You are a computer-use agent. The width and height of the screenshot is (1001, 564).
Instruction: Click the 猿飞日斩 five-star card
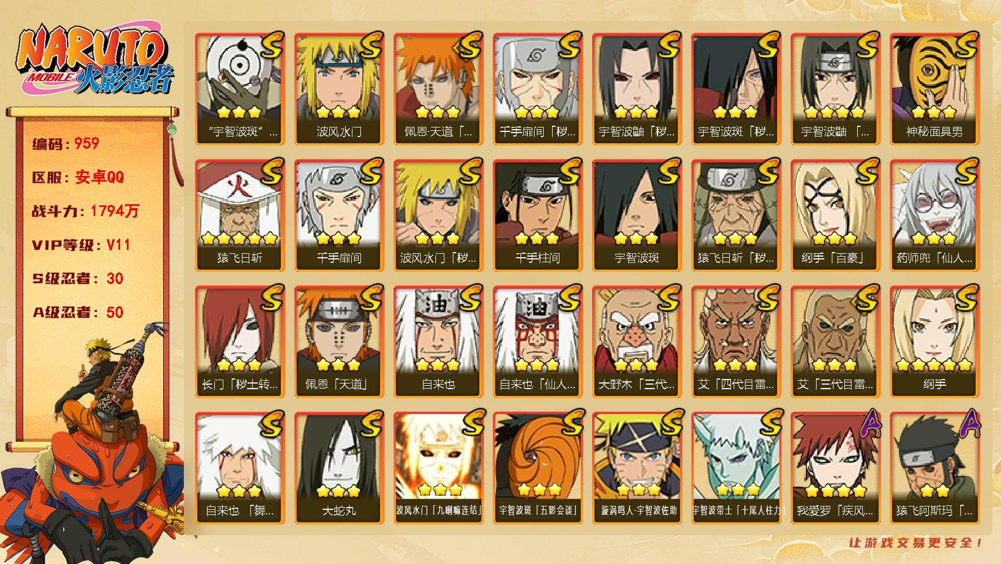pos(240,215)
